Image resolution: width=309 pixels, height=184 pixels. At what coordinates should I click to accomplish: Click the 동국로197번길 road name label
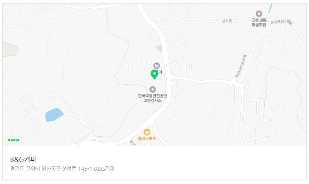(x=282, y=22)
